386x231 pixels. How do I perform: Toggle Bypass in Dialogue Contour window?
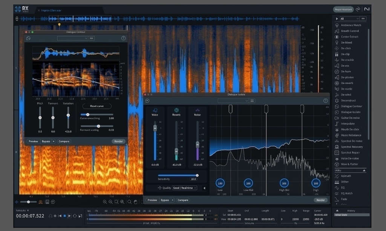tap(46, 141)
